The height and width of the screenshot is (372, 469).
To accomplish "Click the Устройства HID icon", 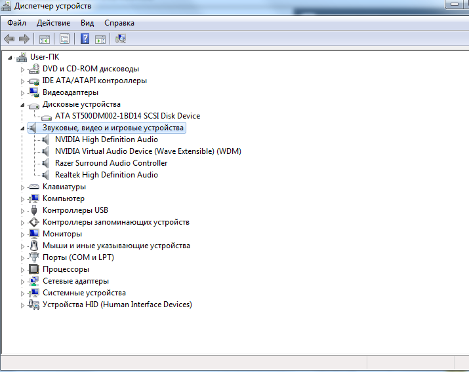I will (x=34, y=305).
